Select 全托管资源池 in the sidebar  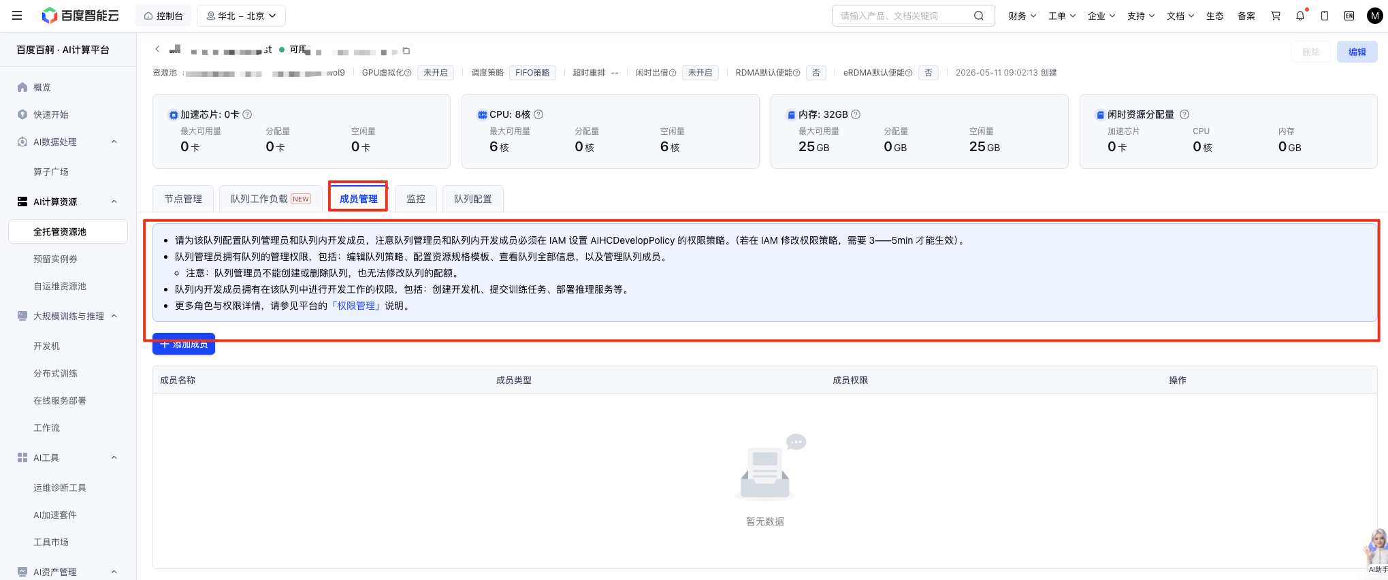click(x=68, y=231)
